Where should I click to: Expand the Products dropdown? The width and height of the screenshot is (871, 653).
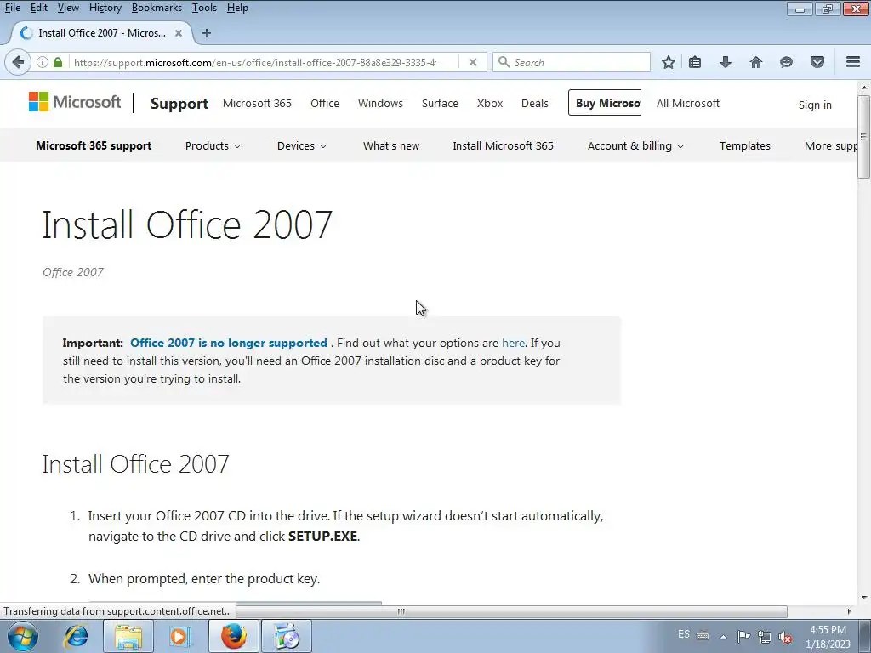[213, 145]
